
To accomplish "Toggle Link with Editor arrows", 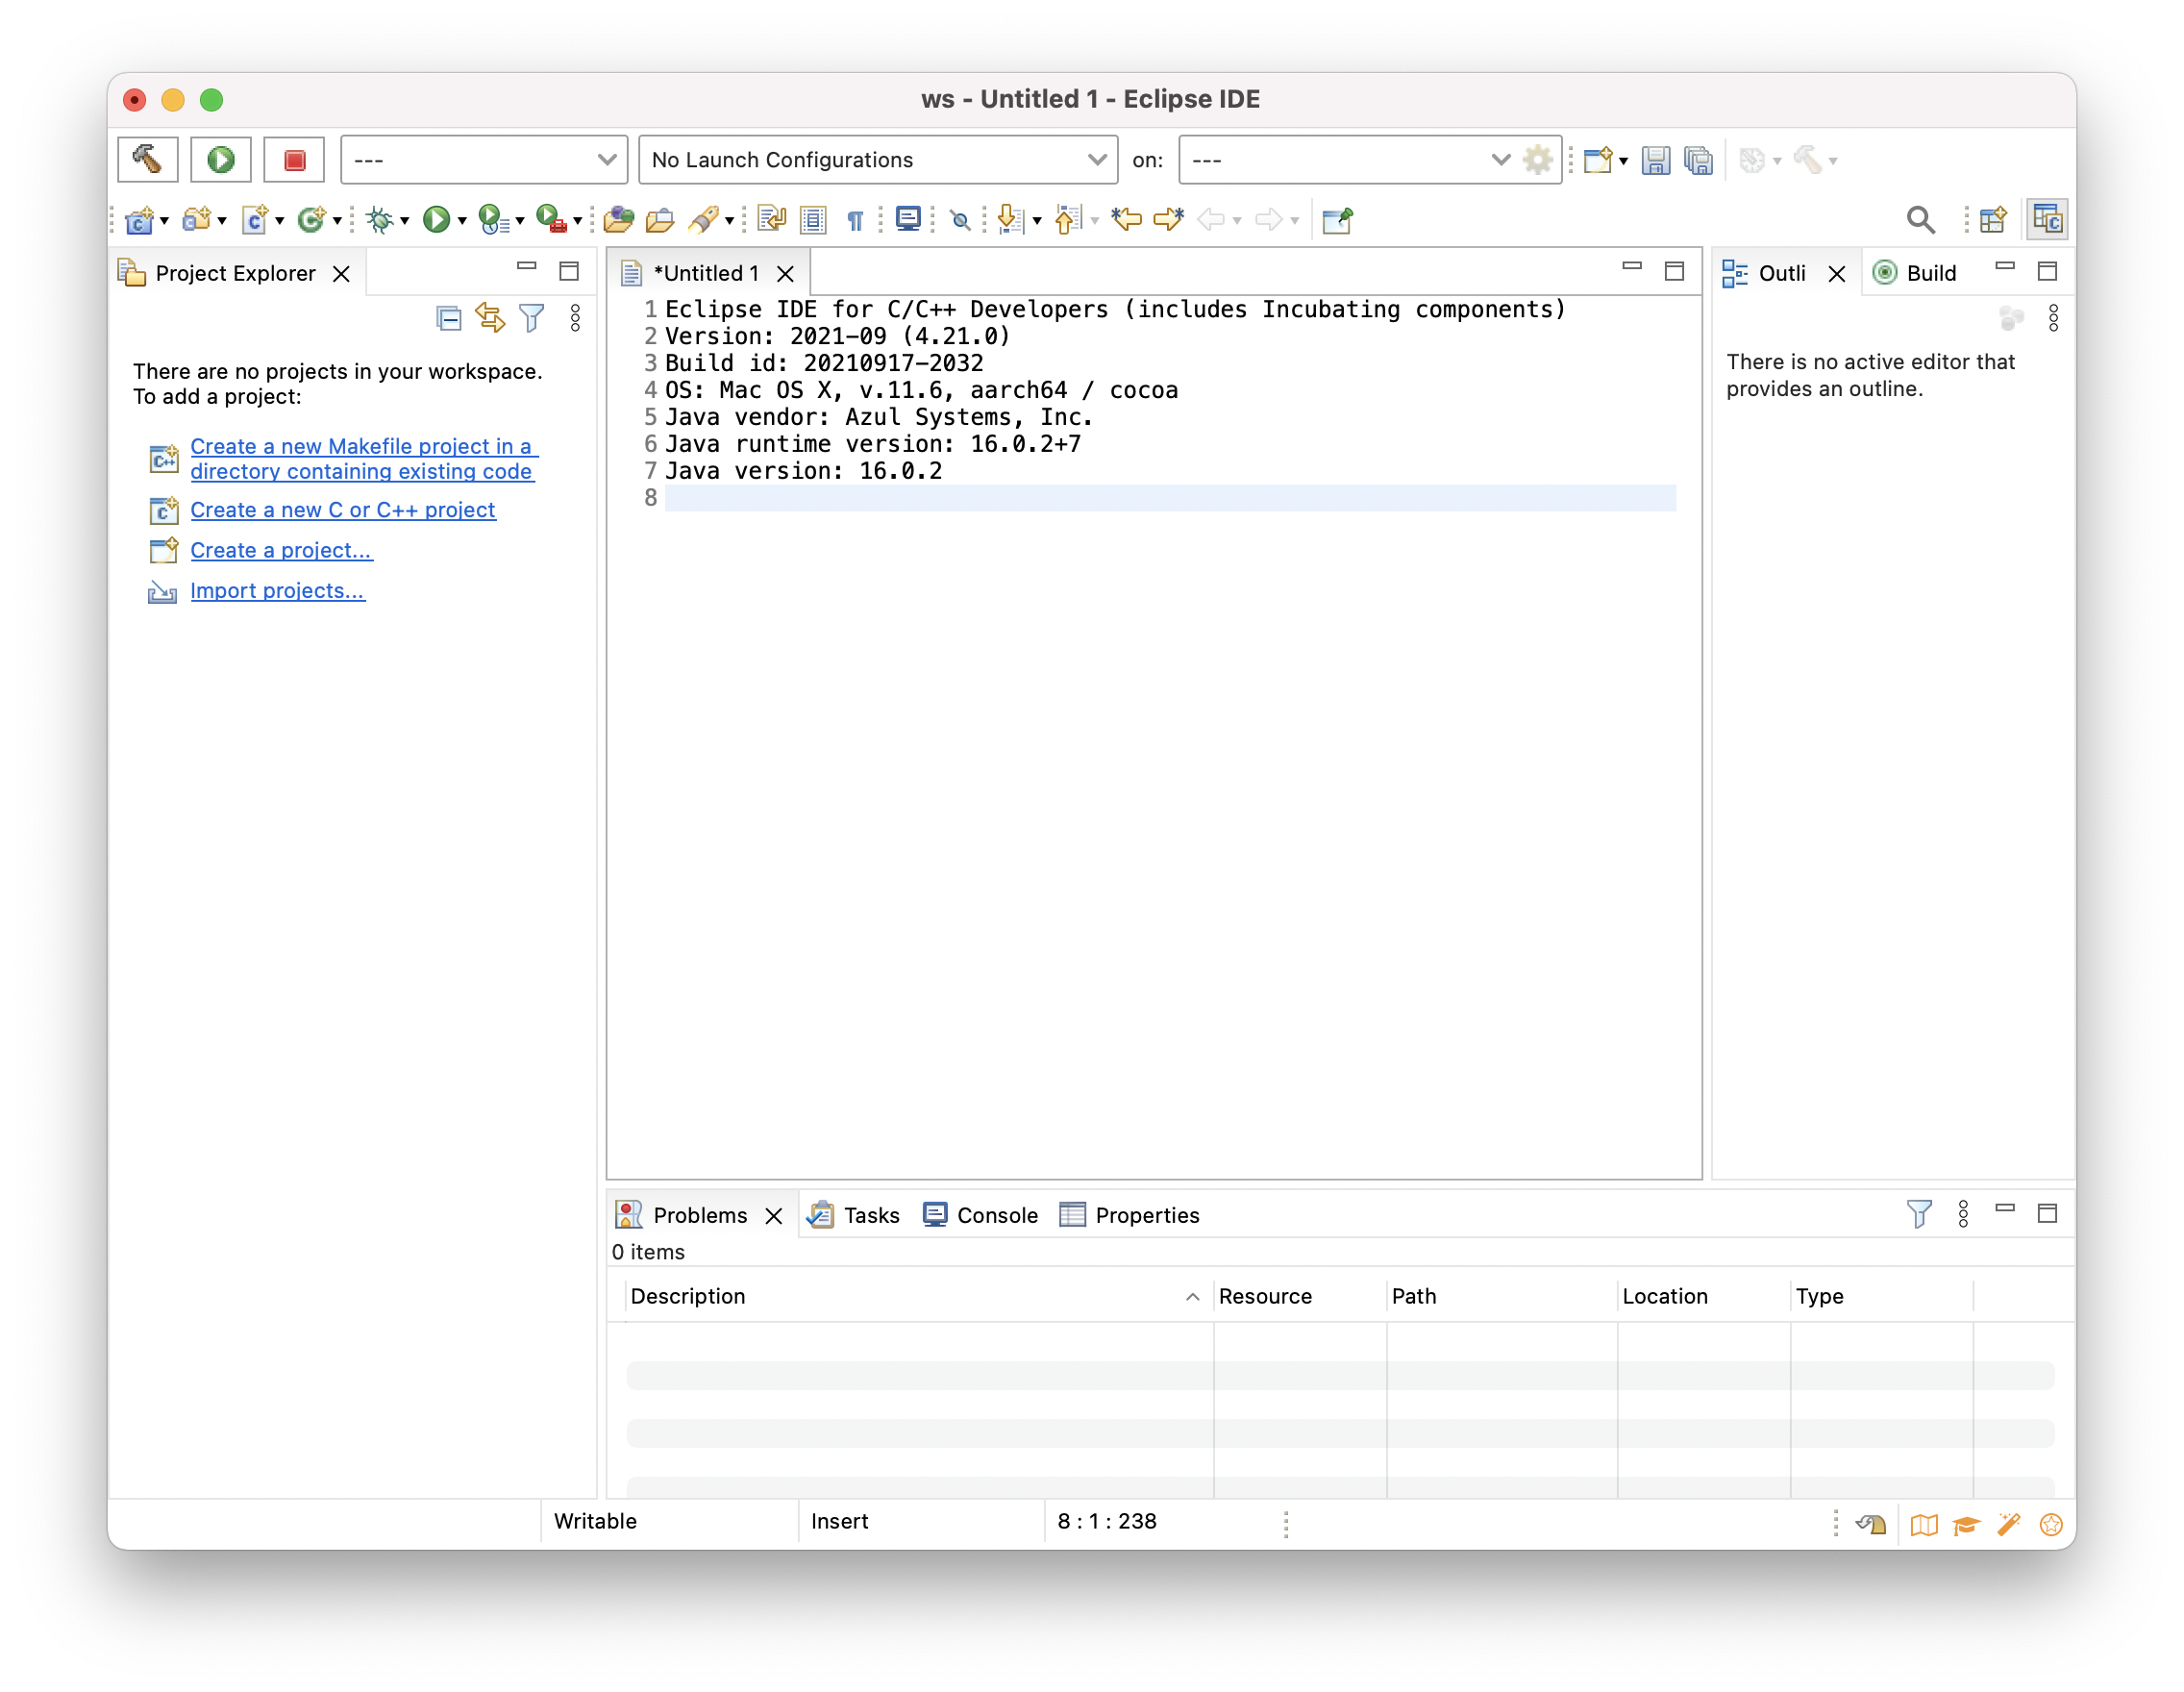I will (490, 319).
